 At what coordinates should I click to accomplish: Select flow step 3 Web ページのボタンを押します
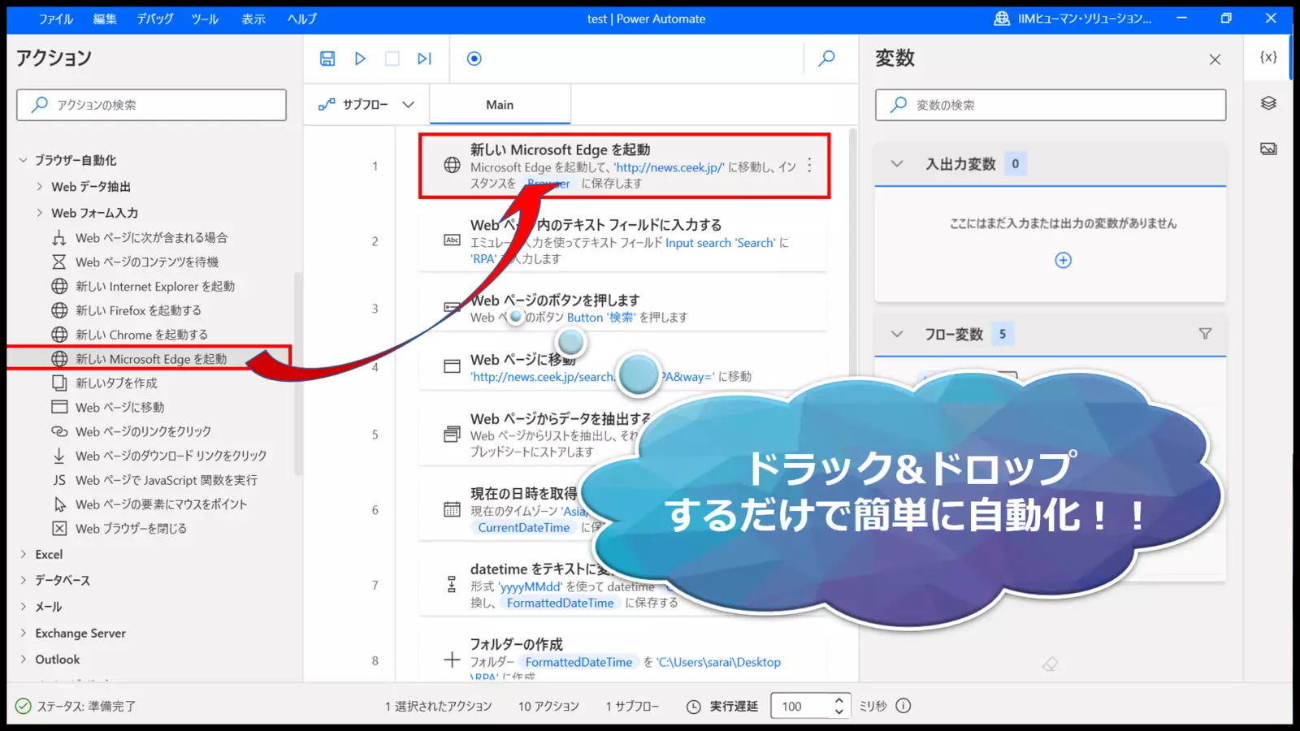coord(622,309)
